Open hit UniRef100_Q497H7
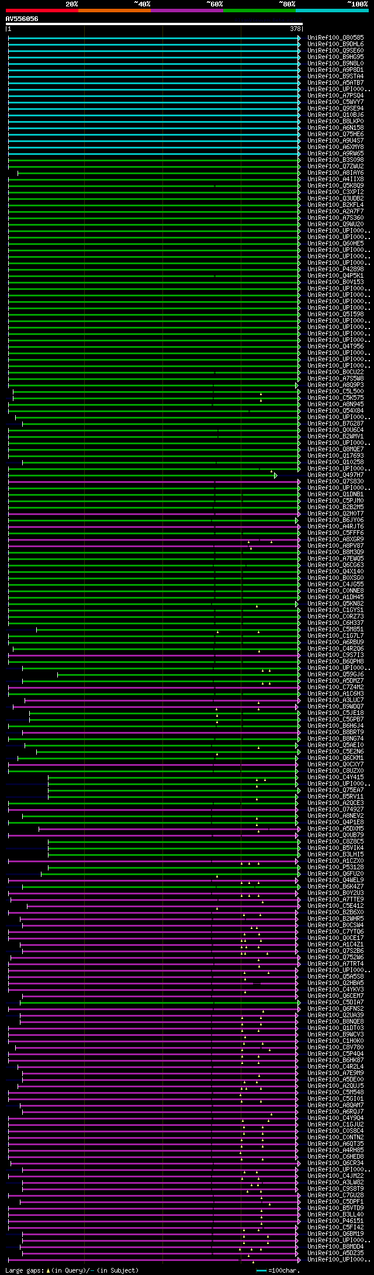This screenshot has width=374, height=1275. tap(335, 475)
